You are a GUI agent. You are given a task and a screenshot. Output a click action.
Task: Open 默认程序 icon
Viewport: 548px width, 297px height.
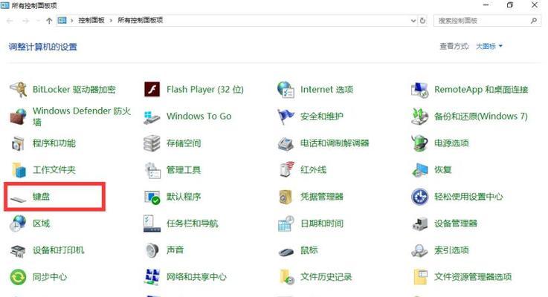pyautogui.click(x=152, y=197)
